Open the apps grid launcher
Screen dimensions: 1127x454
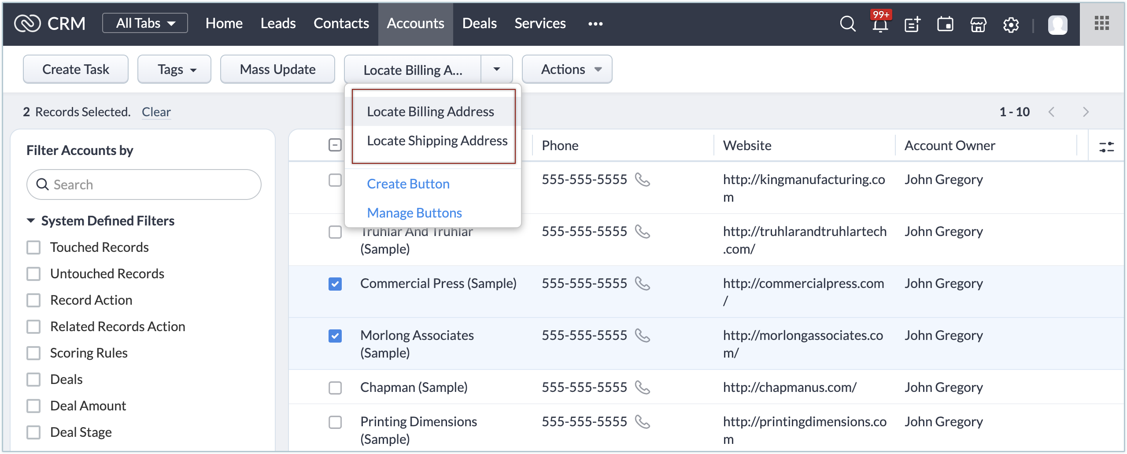point(1101,24)
